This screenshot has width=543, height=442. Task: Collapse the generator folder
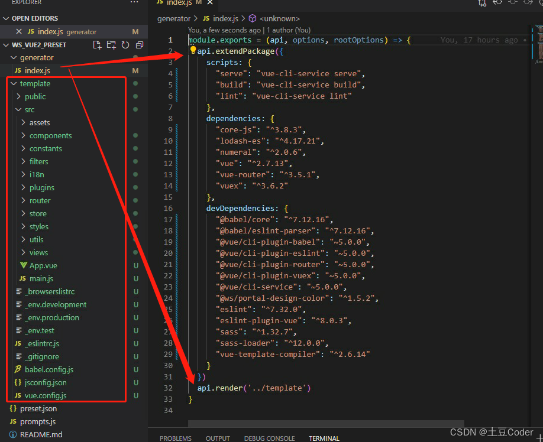tap(14, 57)
